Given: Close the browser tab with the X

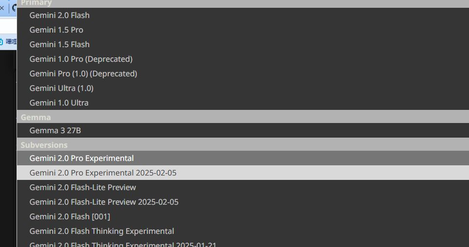Looking at the screenshot, I should point(2,8).
